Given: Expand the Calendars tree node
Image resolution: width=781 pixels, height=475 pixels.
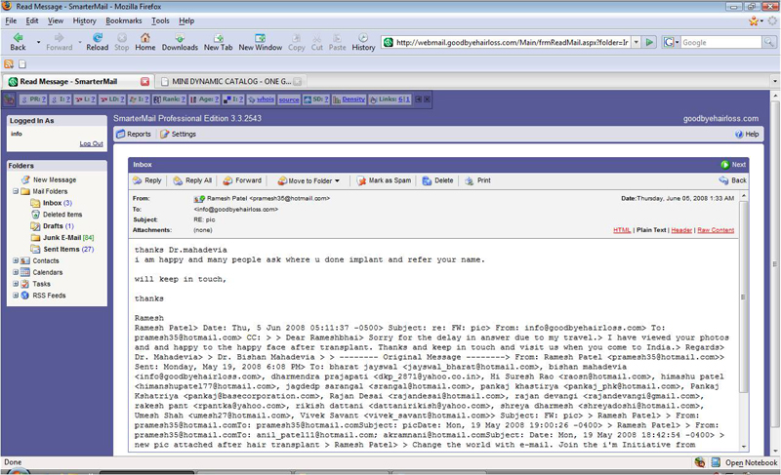Looking at the screenshot, I should tap(16, 272).
